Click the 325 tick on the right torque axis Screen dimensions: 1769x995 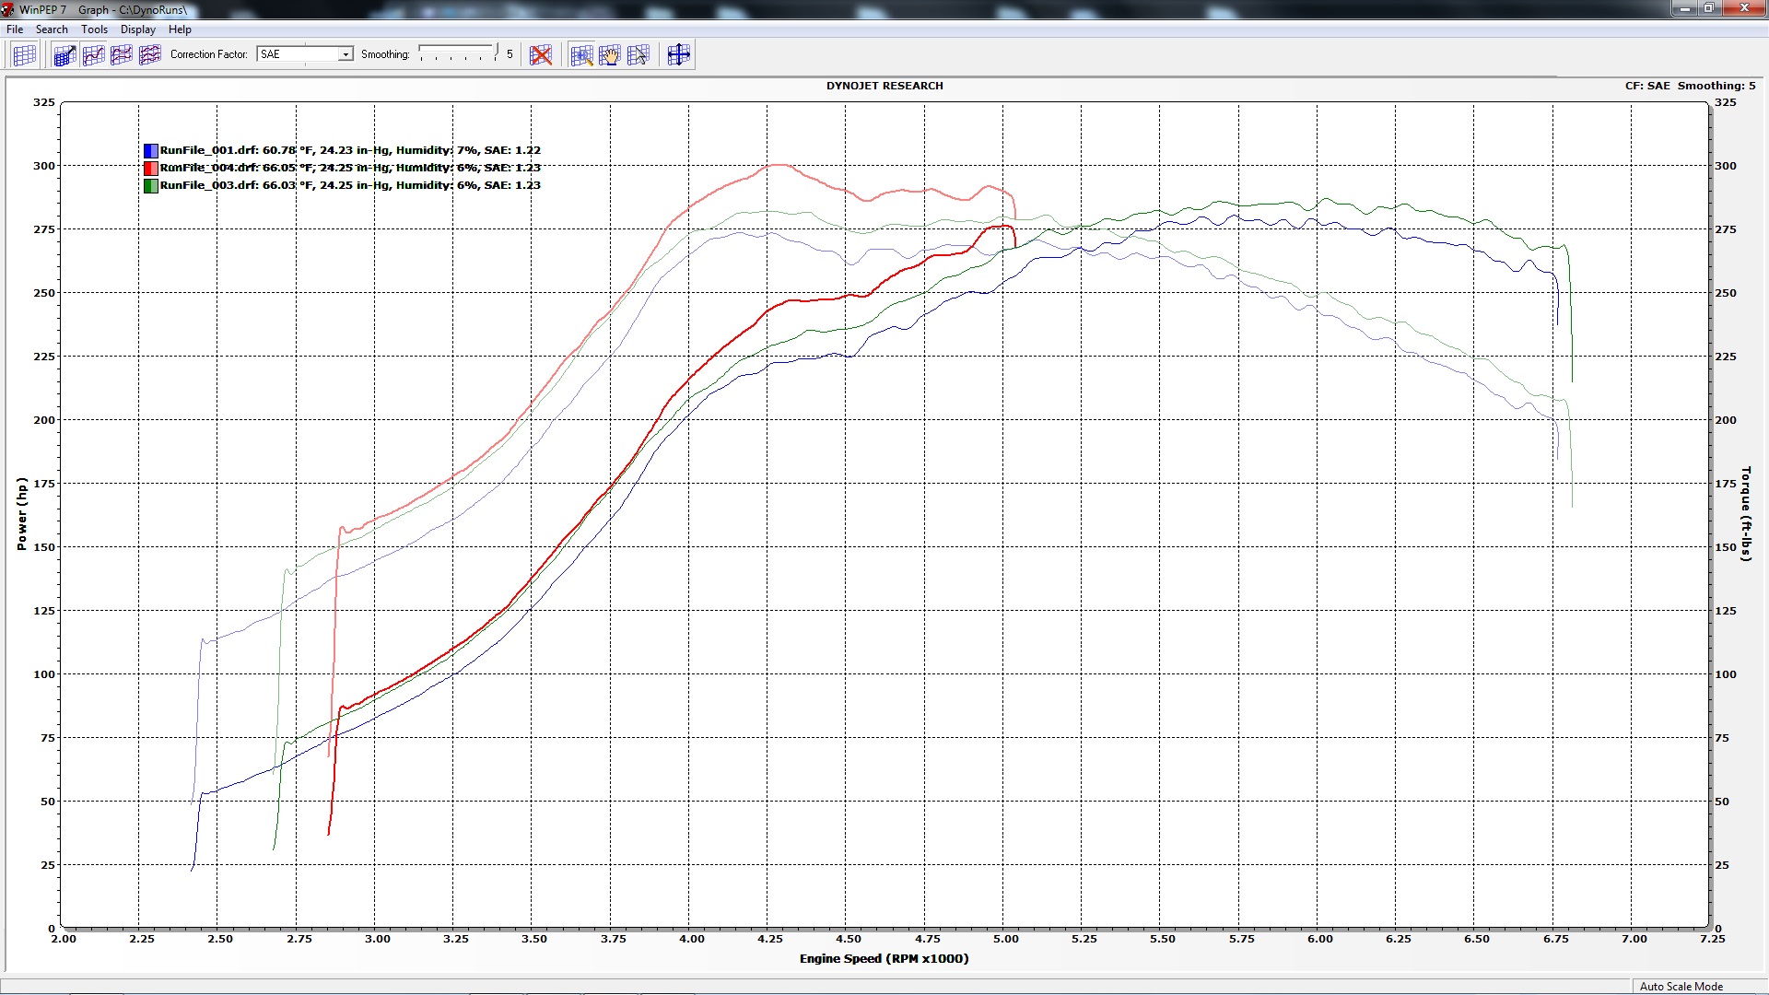point(1726,102)
